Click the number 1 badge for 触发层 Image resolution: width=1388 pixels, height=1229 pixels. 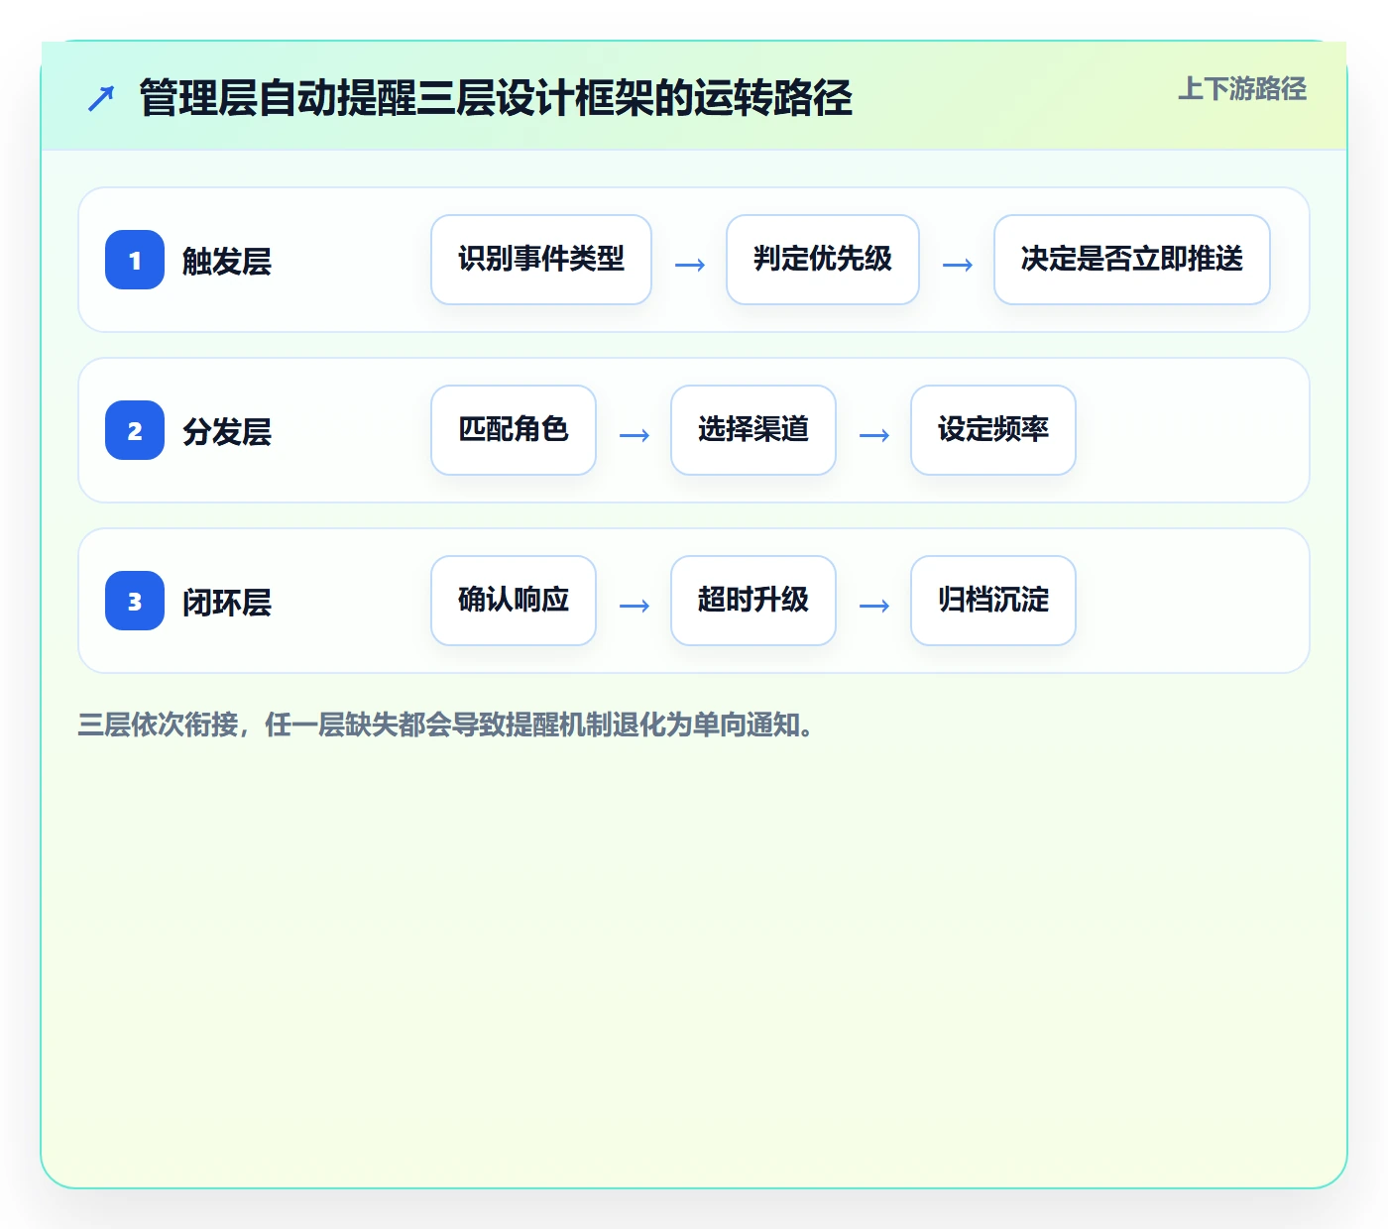135,260
